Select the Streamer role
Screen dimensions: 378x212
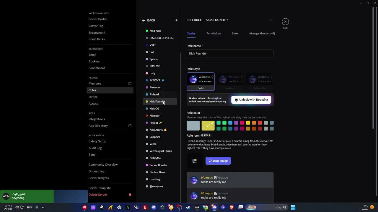pyautogui.click(x=160, y=87)
